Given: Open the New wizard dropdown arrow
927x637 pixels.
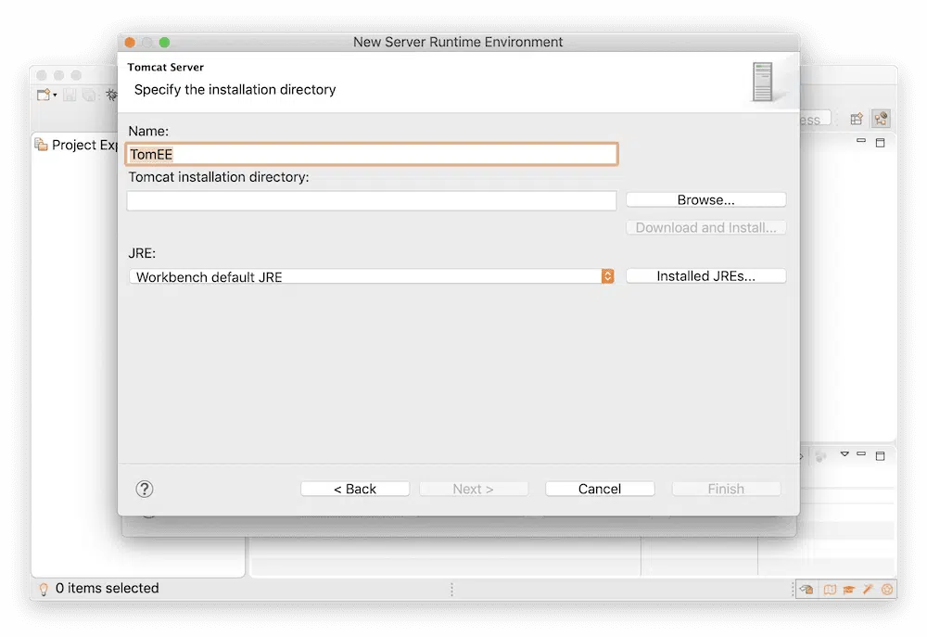Looking at the screenshot, I should point(55,96).
